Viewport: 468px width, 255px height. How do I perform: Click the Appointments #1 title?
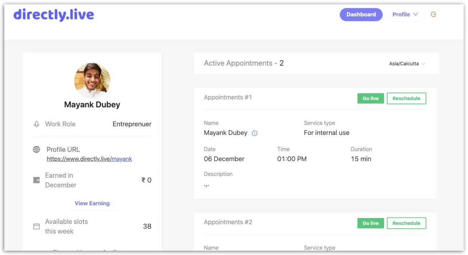228,97
